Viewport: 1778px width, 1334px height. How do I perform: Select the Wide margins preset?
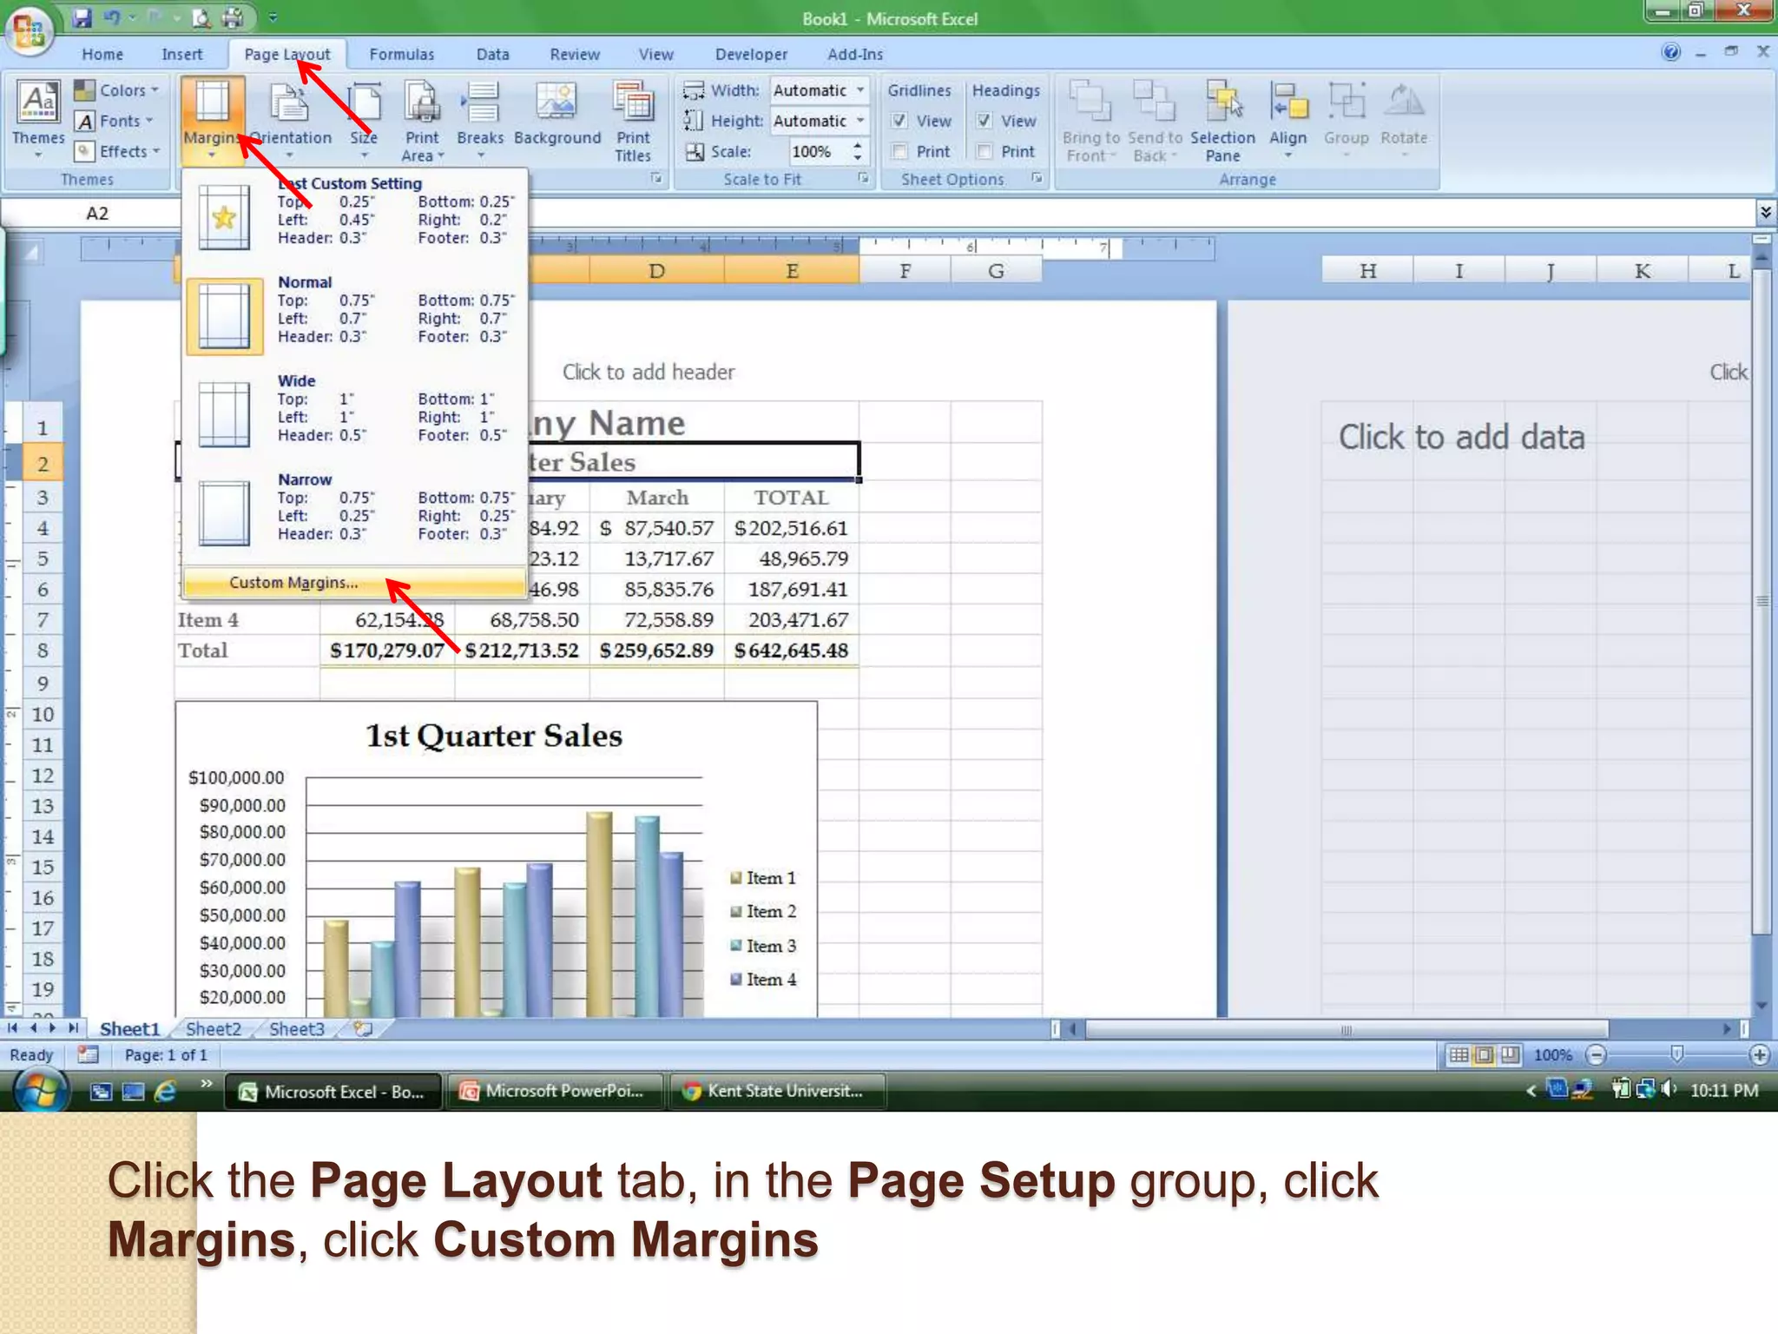tap(354, 413)
